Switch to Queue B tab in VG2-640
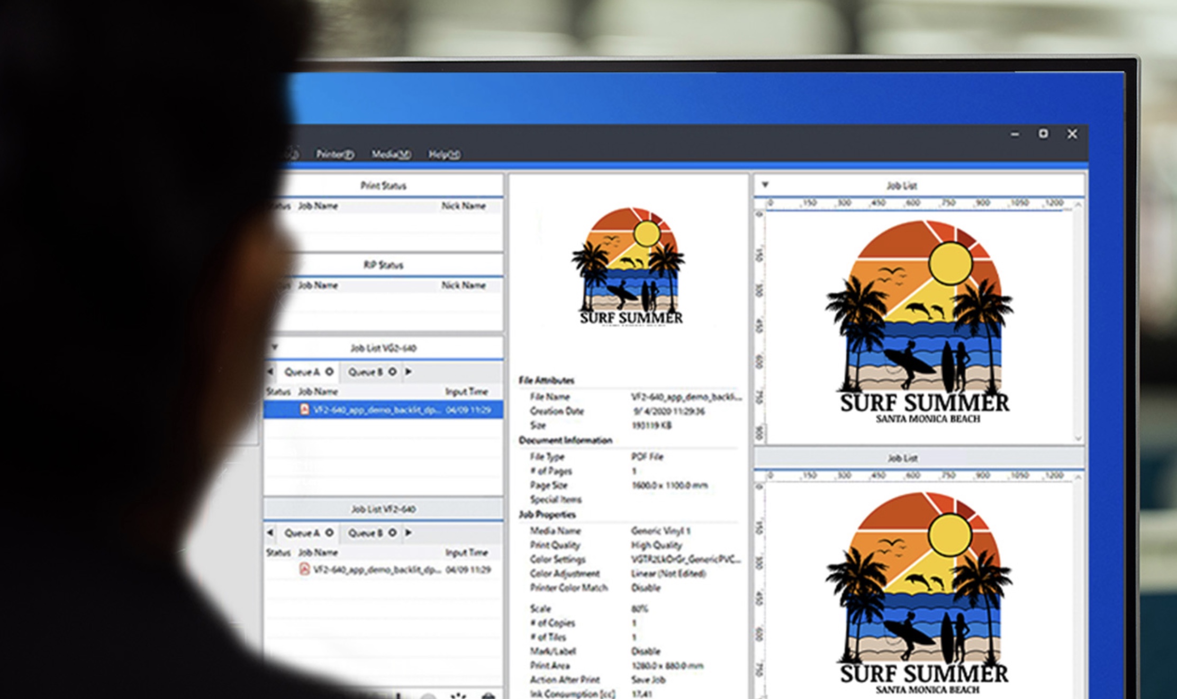 [x=365, y=372]
